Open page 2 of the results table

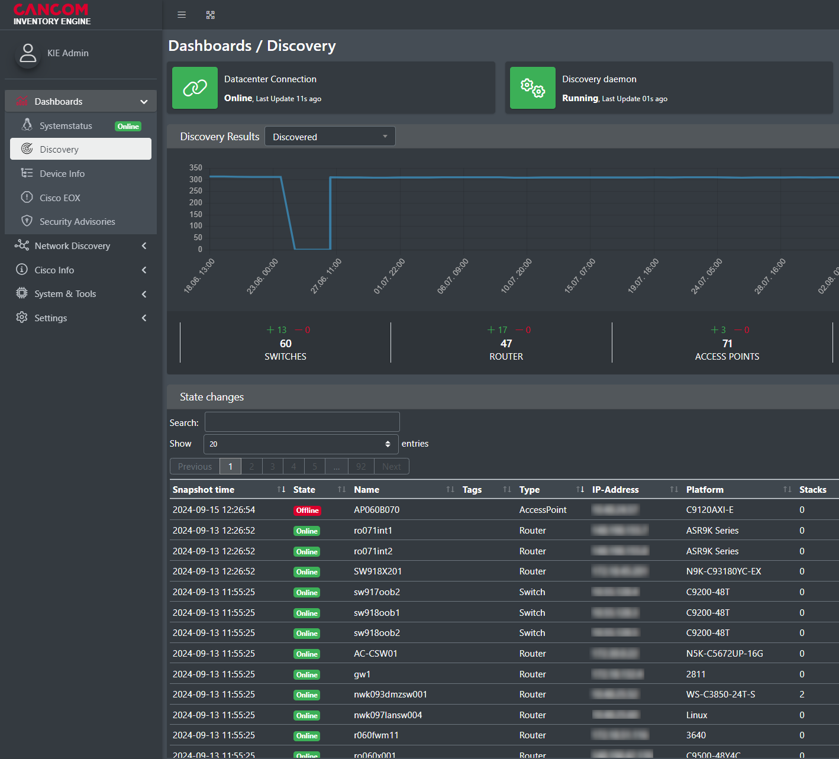pyautogui.click(x=251, y=466)
